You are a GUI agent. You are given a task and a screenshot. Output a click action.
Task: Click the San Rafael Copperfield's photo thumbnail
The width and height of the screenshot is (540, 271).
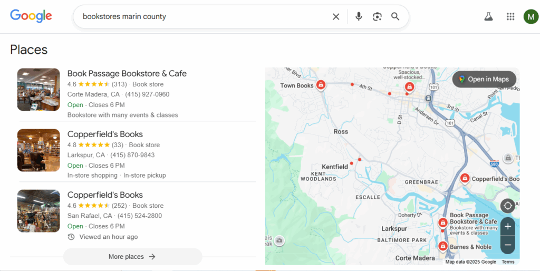tap(38, 211)
